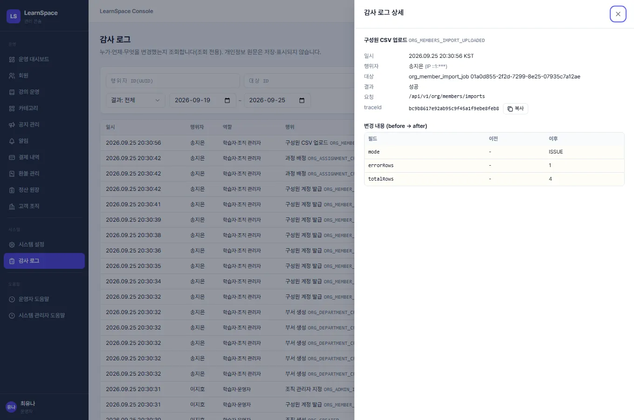Select the 공지 관리 megaphone icon
The width and height of the screenshot is (634, 420).
tap(12, 125)
